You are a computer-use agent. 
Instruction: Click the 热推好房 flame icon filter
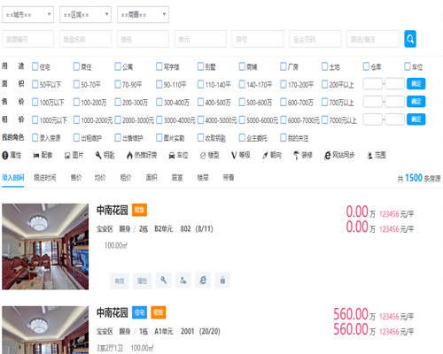(x=129, y=155)
